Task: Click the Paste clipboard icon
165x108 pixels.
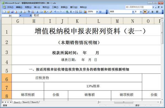Action: click(x=45, y=12)
